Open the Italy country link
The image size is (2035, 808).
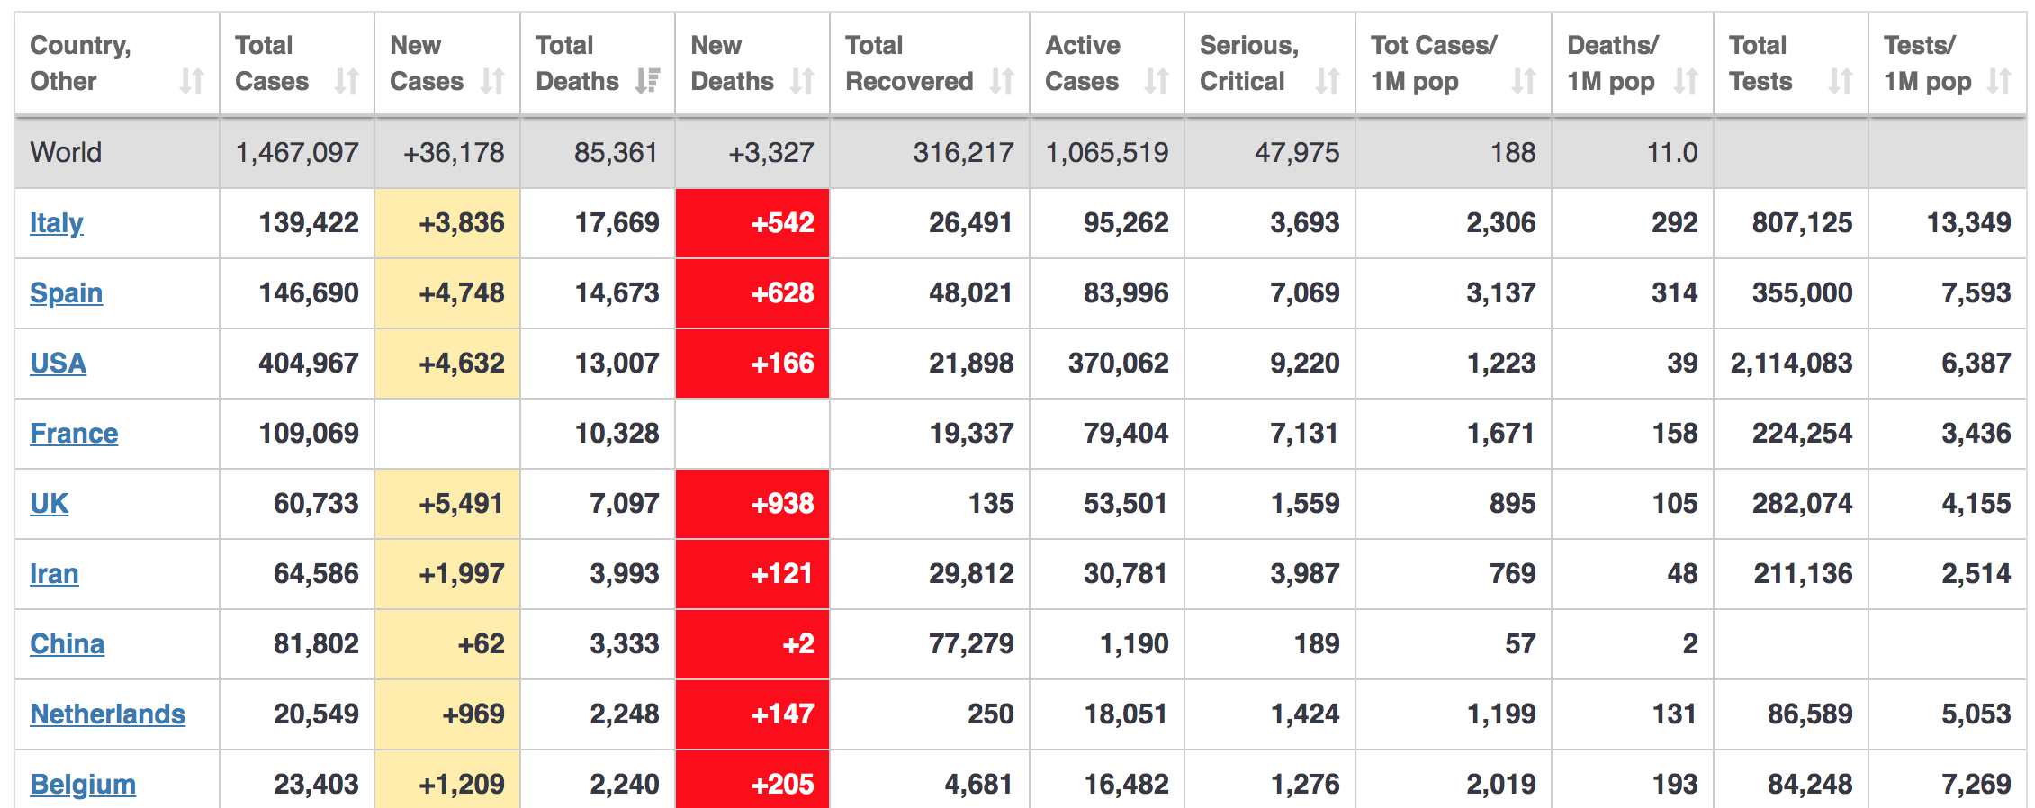(x=57, y=223)
